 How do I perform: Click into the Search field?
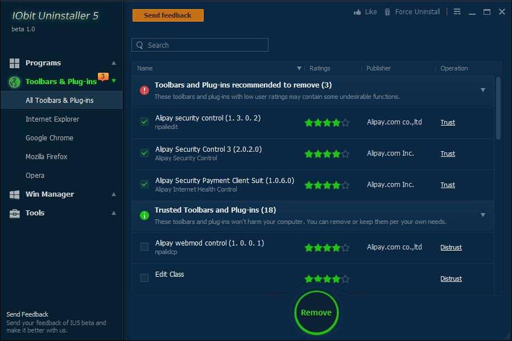tap(200, 45)
